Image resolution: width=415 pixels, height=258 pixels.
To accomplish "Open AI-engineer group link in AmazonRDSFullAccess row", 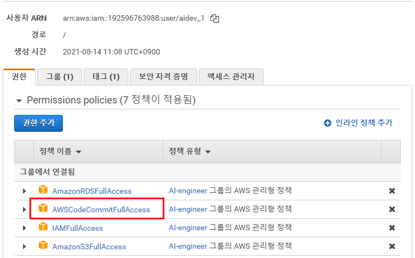I will (188, 191).
